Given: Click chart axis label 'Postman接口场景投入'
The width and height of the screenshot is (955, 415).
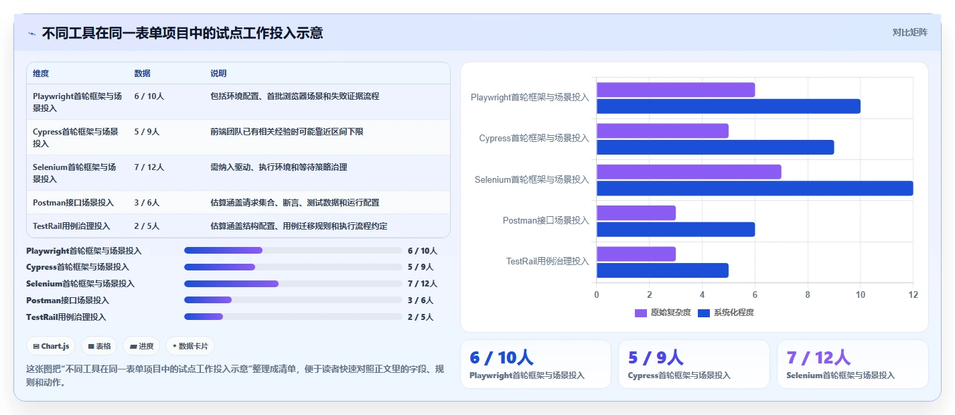Looking at the screenshot, I should click(x=546, y=220).
